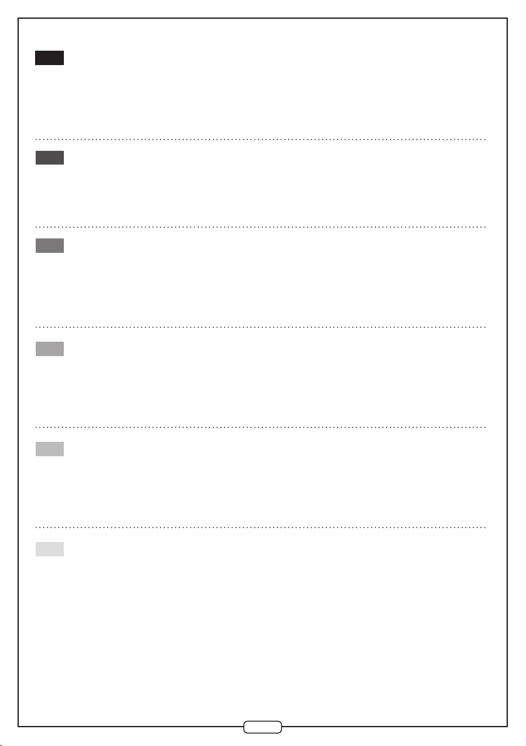Pick the medium-dark gray swatch in the third section

pos(49,245)
